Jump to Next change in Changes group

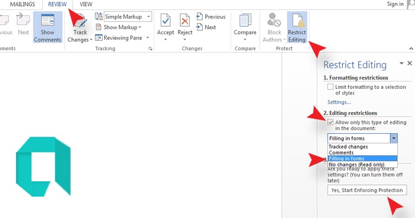206,27
